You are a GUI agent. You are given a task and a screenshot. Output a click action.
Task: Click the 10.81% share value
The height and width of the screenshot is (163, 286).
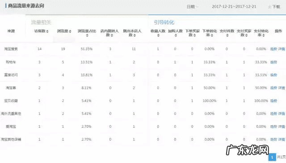pyautogui.click(x=86, y=75)
